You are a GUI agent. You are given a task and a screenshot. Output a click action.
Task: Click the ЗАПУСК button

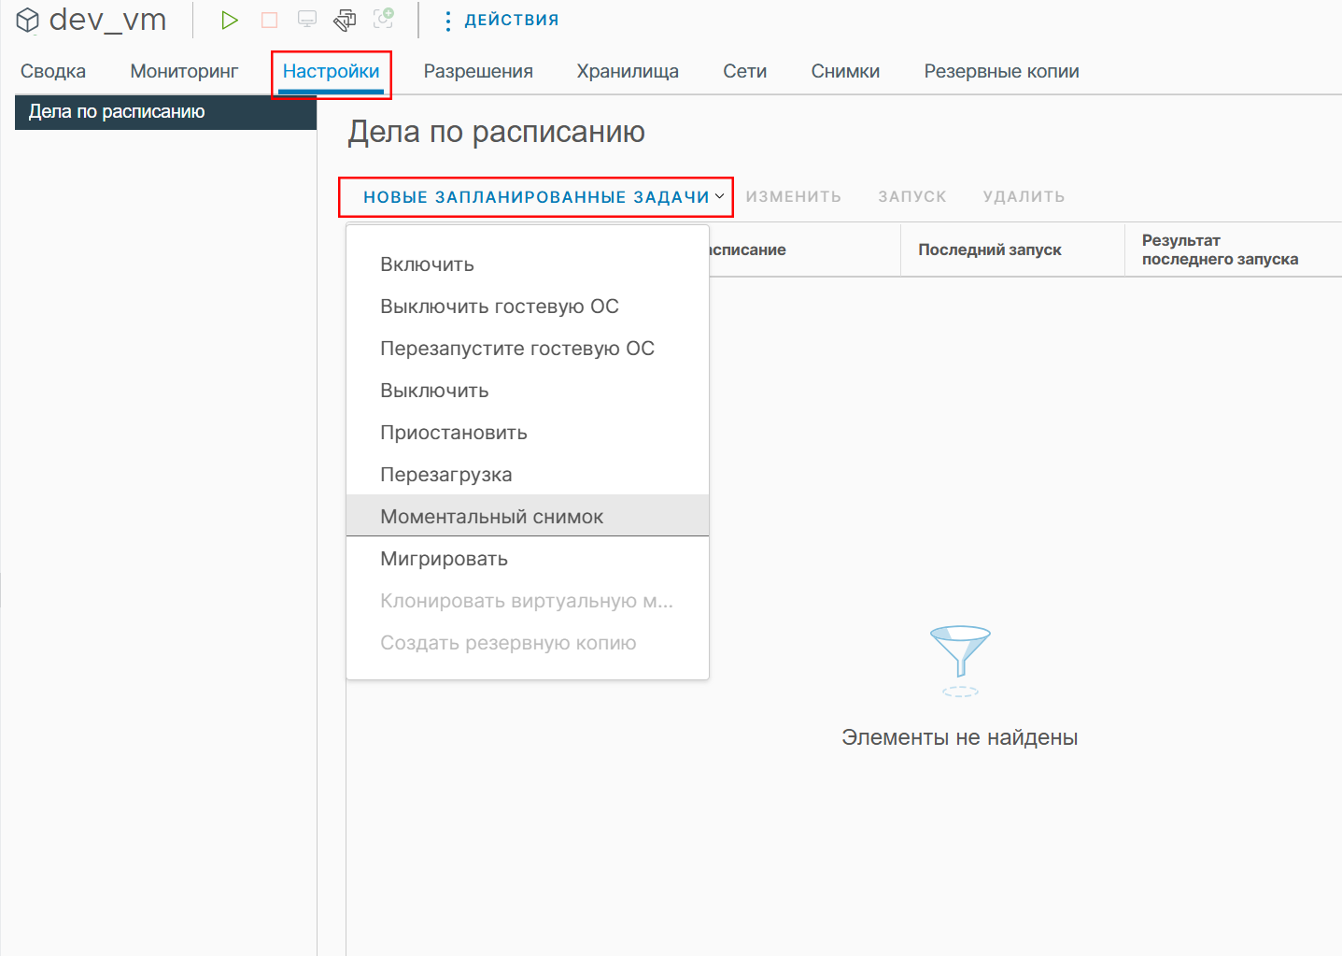(x=912, y=197)
